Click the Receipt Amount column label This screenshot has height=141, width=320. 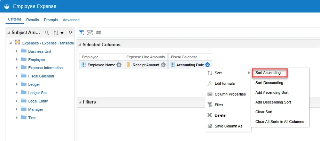[146, 65]
